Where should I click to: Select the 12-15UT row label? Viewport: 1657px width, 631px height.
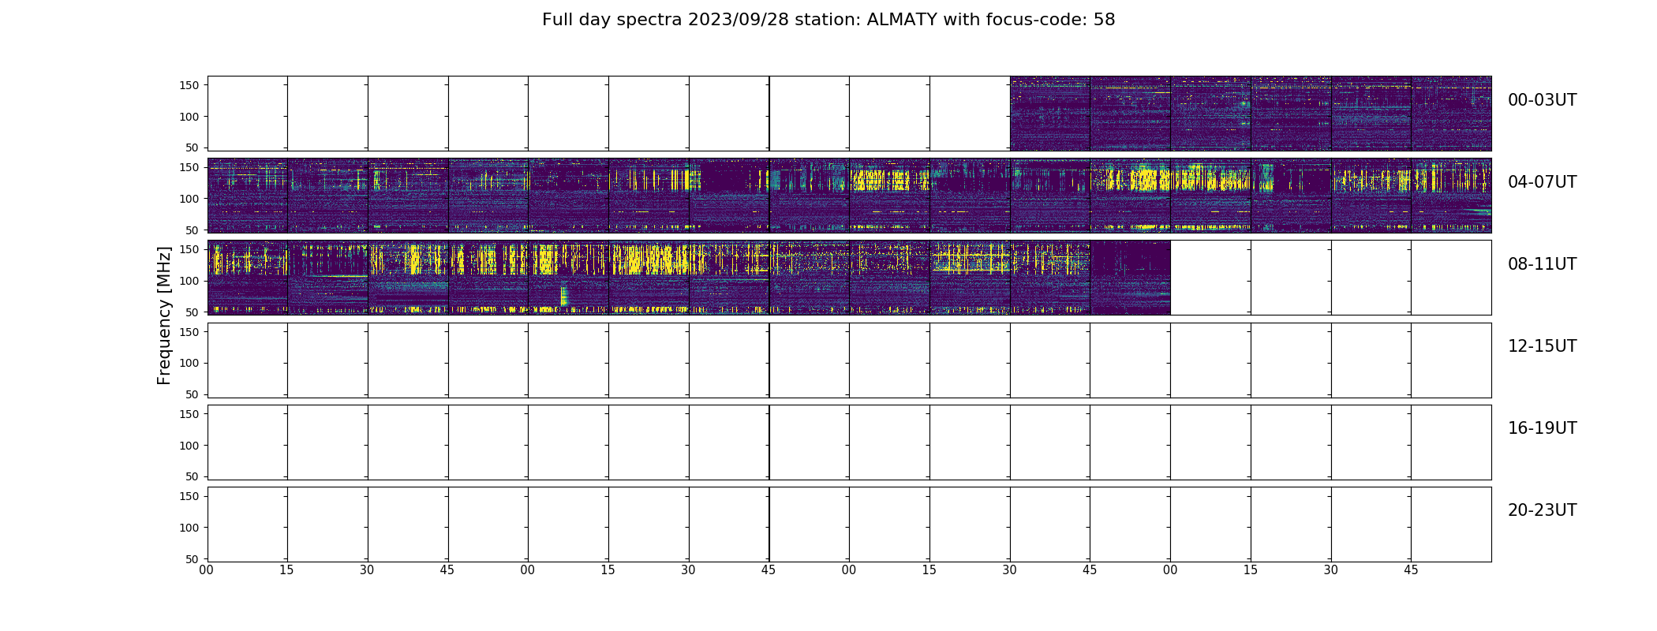(1542, 346)
